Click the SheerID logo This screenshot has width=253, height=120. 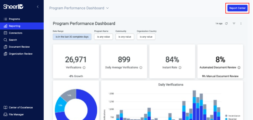click(x=14, y=7)
